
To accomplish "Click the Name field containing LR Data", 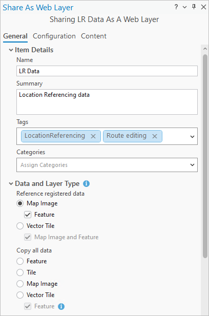I will pos(107,71).
